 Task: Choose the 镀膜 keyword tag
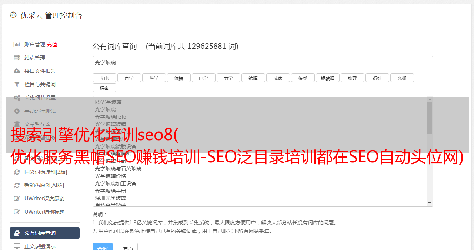coord(253,78)
